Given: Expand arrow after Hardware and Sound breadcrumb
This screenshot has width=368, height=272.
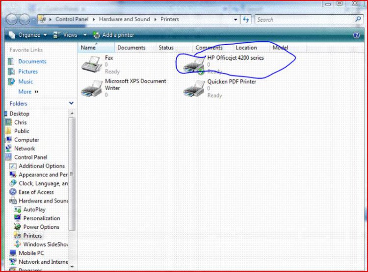Looking at the screenshot, I should point(155,20).
